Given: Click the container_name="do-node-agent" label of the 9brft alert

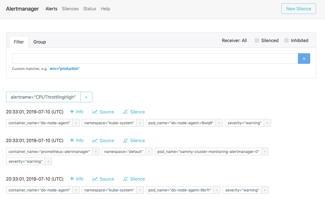Looking at the screenshot, I should [x=39, y=190].
